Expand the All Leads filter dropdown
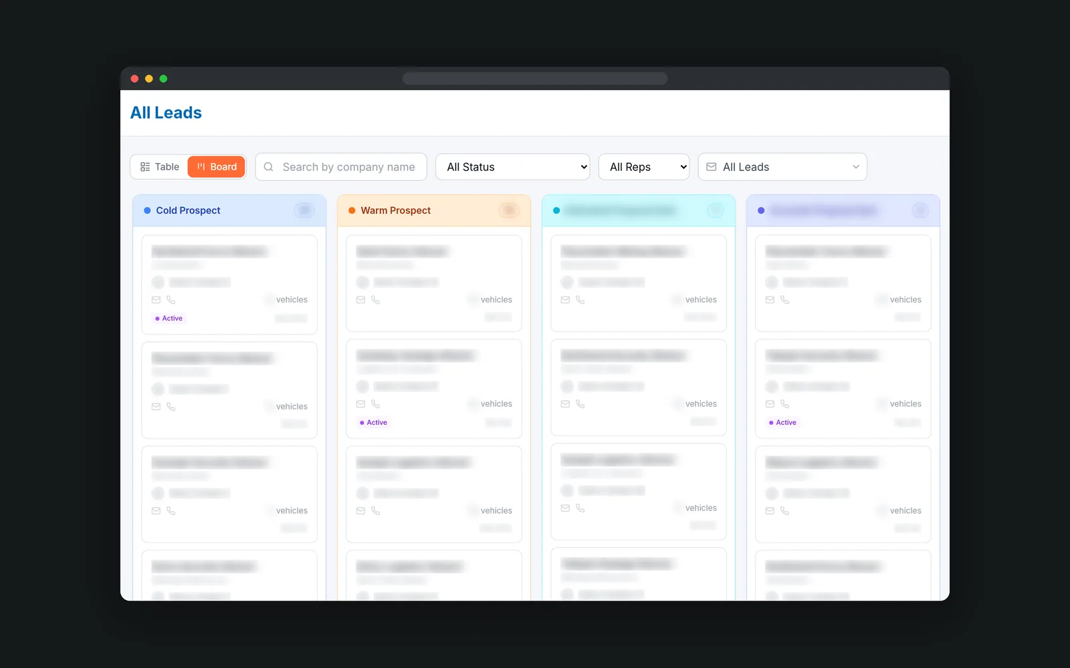 (x=782, y=167)
